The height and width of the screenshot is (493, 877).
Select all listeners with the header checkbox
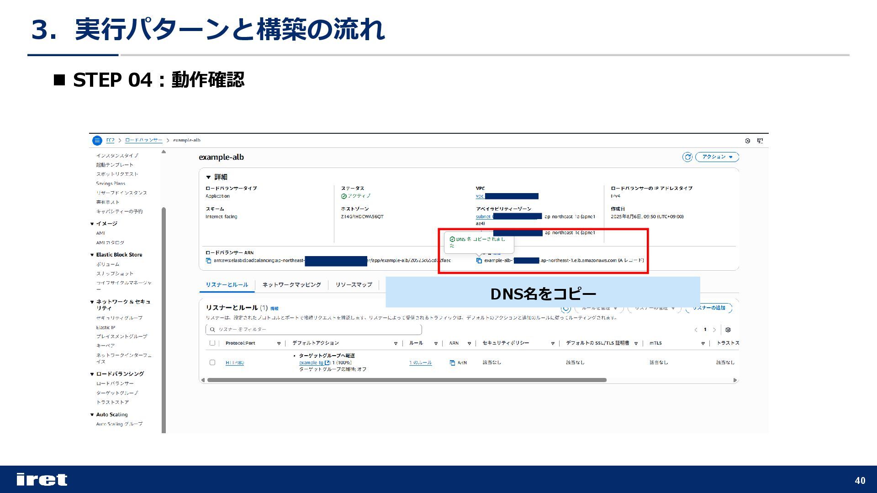(212, 343)
